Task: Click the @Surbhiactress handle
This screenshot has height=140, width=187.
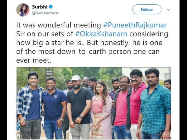Action: pos(45,13)
